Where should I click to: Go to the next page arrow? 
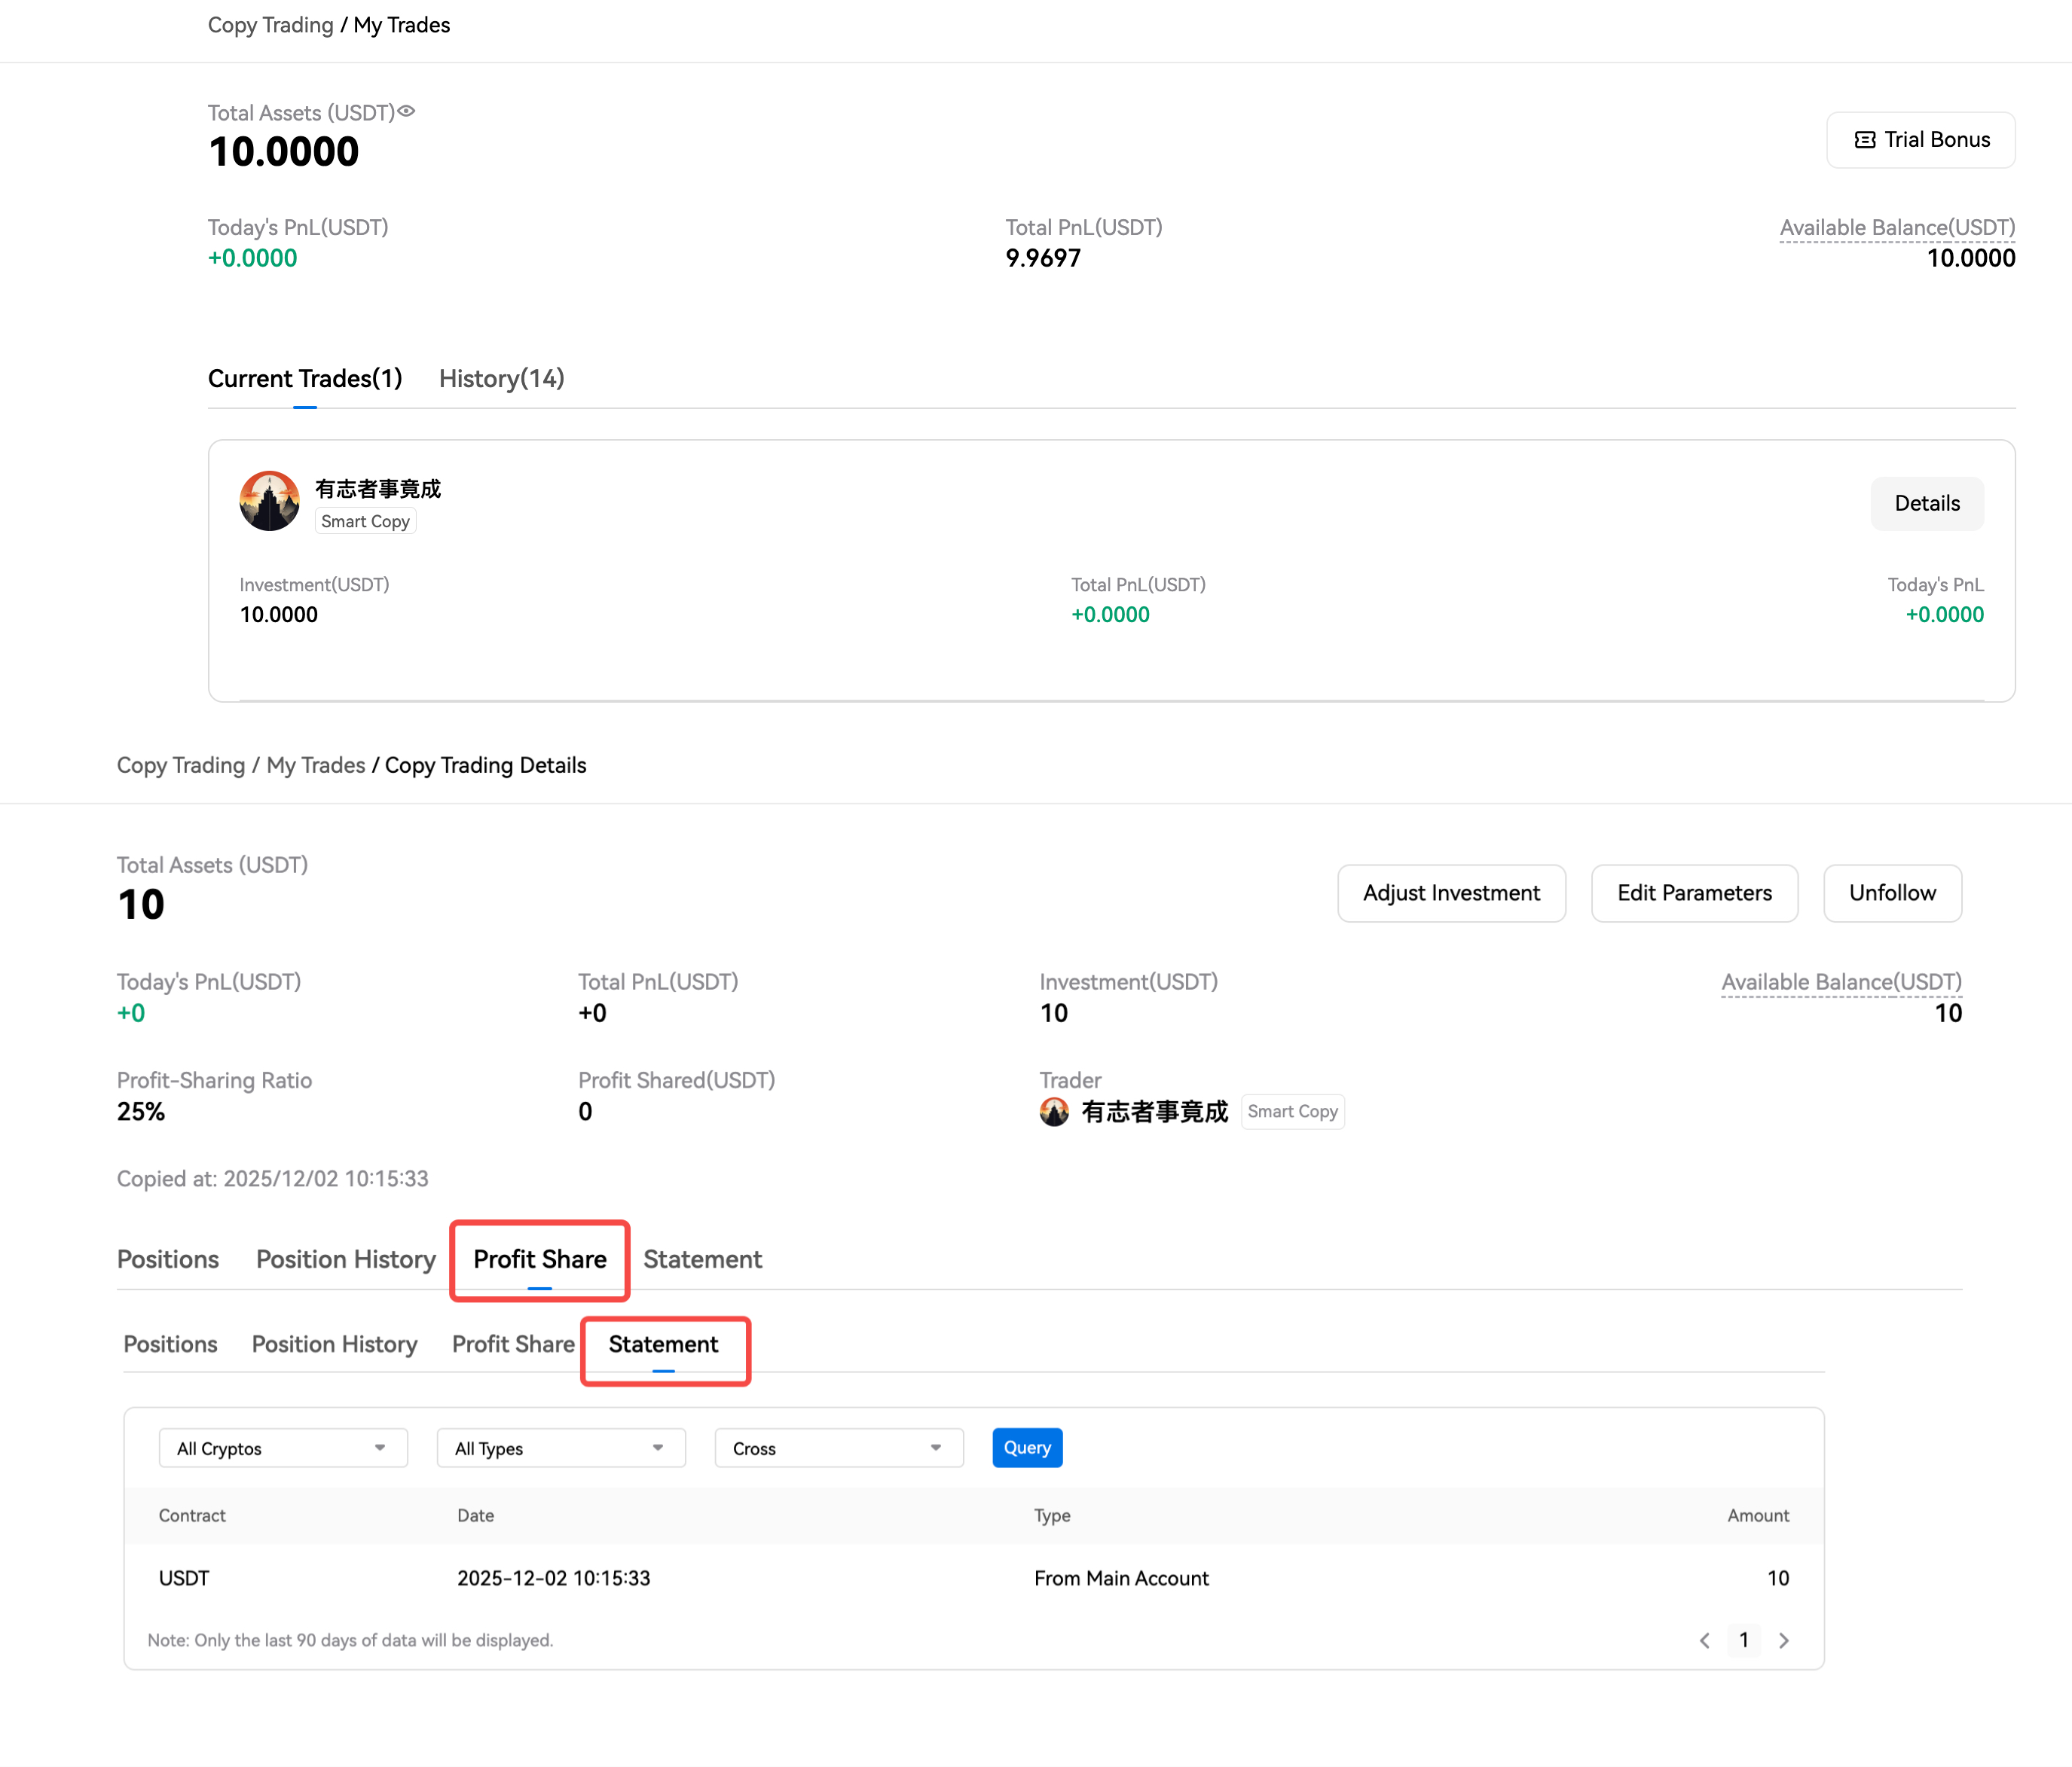click(1784, 1640)
